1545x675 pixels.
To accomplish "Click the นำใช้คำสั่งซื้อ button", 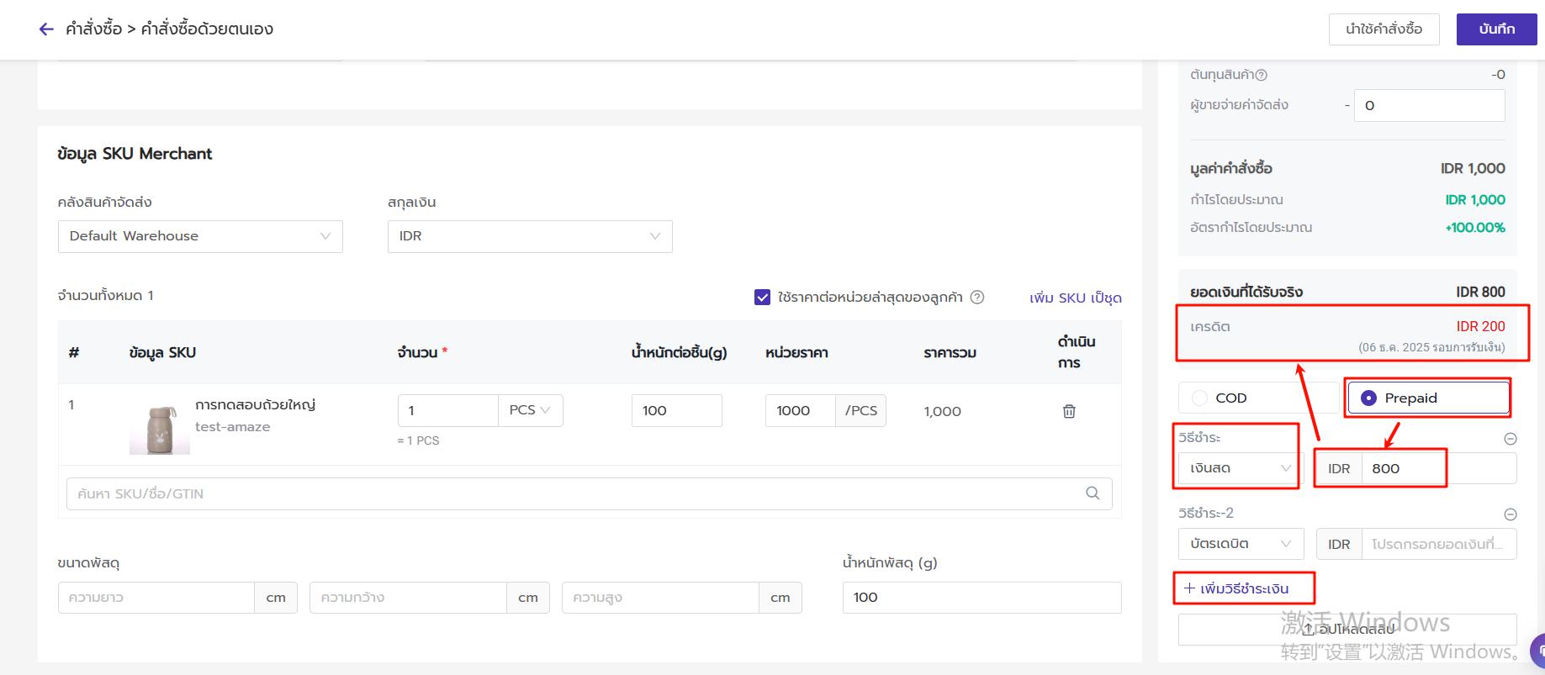I will (1384, 29).
